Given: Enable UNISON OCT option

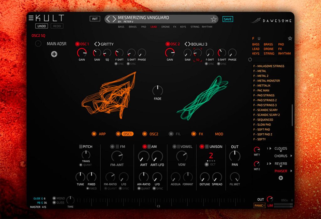Looking at the screenshot, I should [207, 164].
